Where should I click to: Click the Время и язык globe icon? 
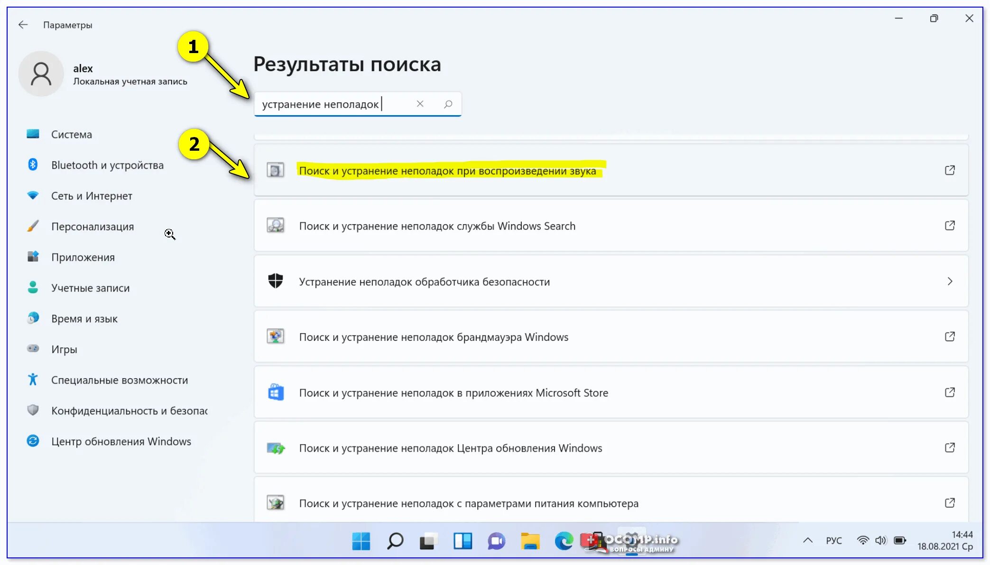coord(33,318)
